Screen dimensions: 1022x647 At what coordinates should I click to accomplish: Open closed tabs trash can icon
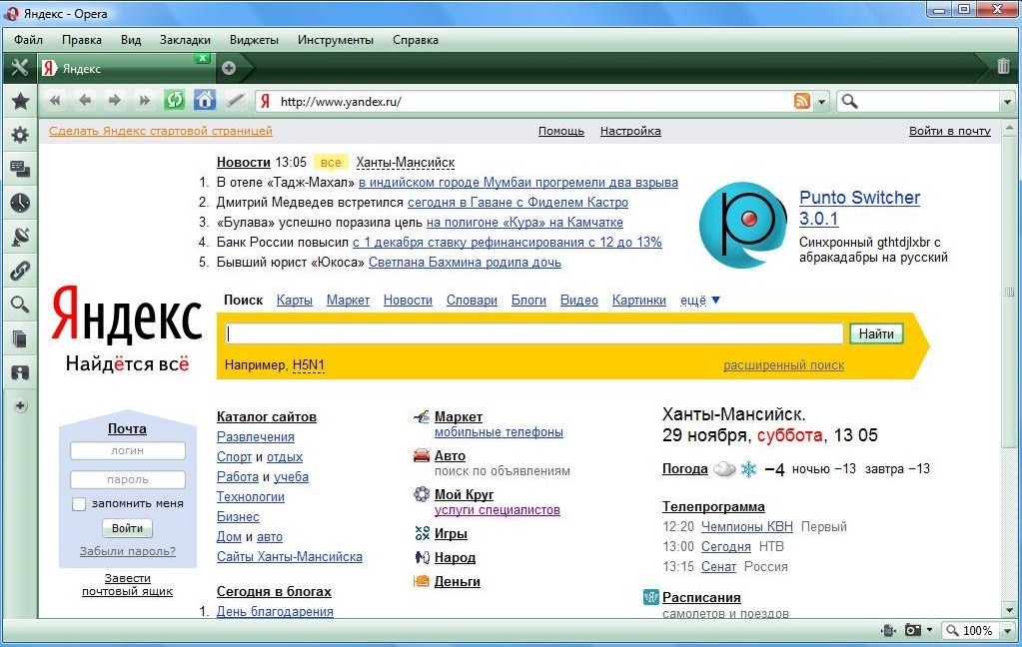(x=1004, y=67)
